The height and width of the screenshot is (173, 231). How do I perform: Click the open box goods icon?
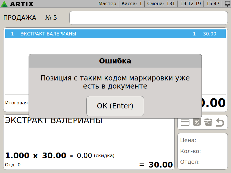(208, 122)
